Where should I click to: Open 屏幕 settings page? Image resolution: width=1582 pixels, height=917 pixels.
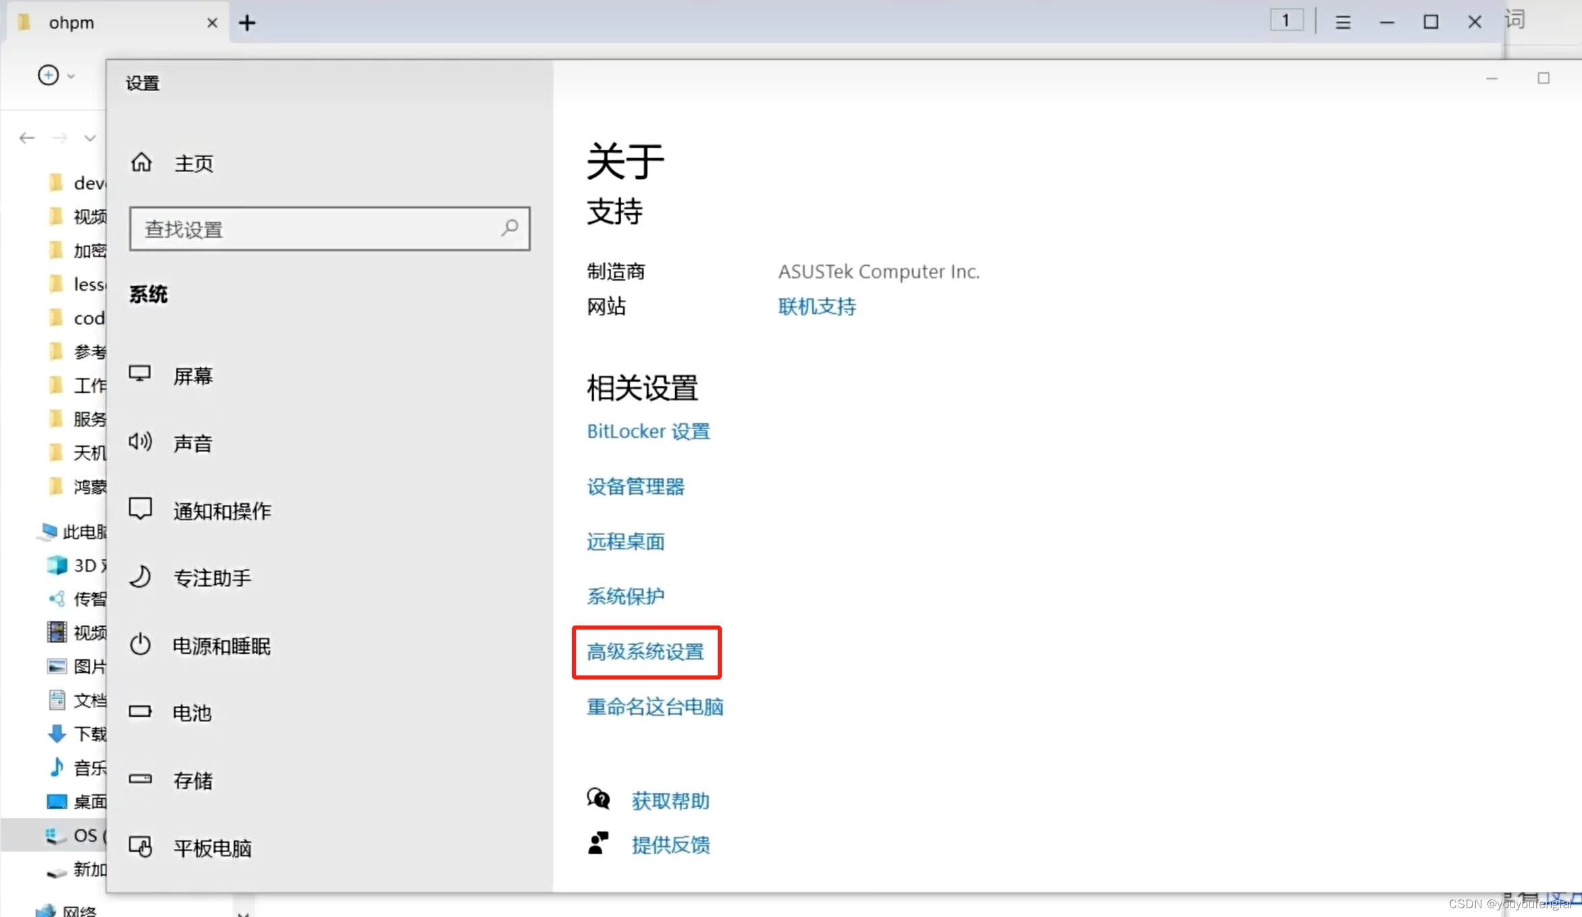[x=193, y=376]
